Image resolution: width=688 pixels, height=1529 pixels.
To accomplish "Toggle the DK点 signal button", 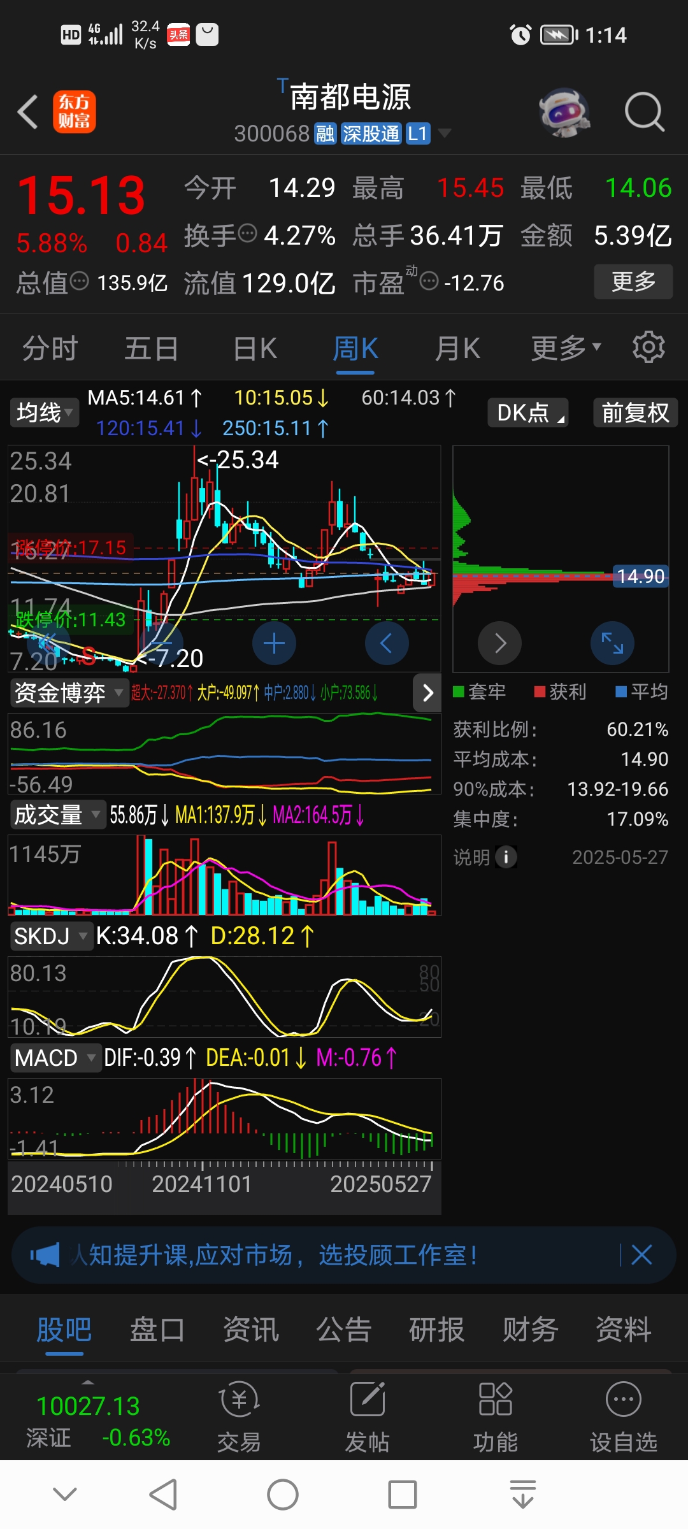I will (528, 413).
